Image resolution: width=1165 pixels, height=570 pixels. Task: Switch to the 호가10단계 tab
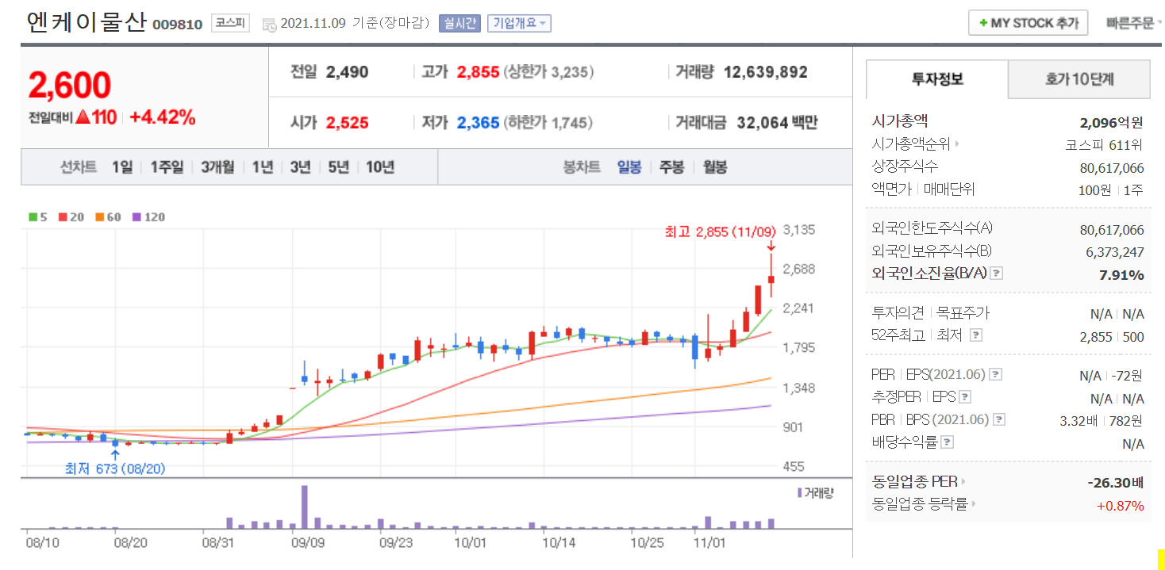click(x=1079, y=79)
